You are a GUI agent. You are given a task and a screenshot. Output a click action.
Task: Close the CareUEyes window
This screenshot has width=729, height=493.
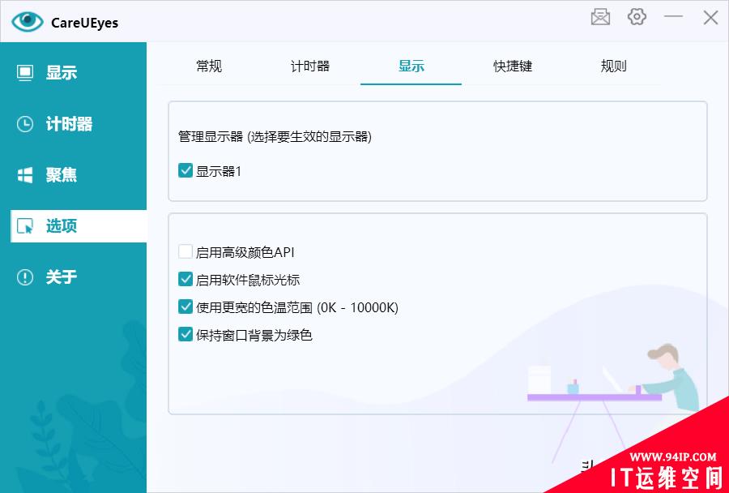coord(710,18)
